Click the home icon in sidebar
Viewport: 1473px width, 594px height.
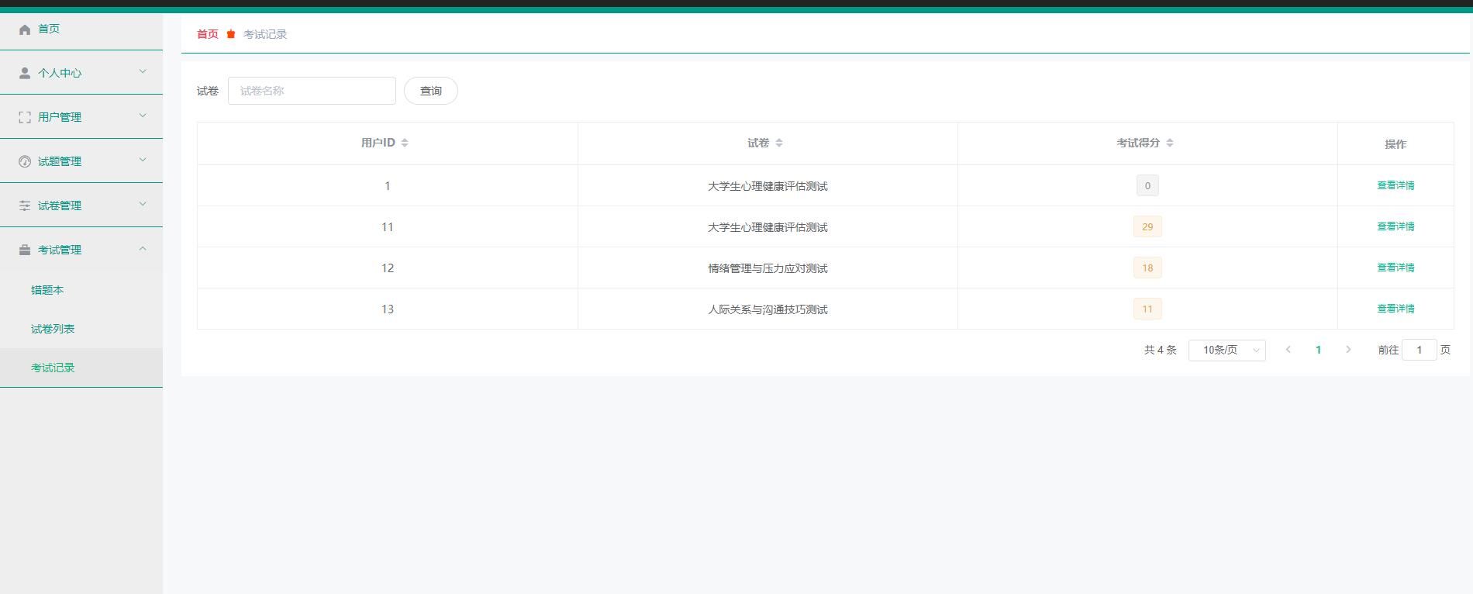pyautogui.click(x=25, y=29)
